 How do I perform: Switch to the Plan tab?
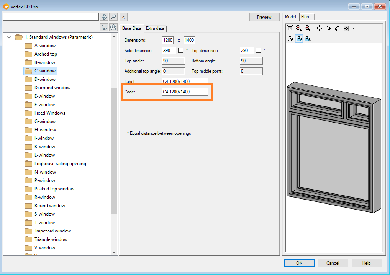[305, 17]
